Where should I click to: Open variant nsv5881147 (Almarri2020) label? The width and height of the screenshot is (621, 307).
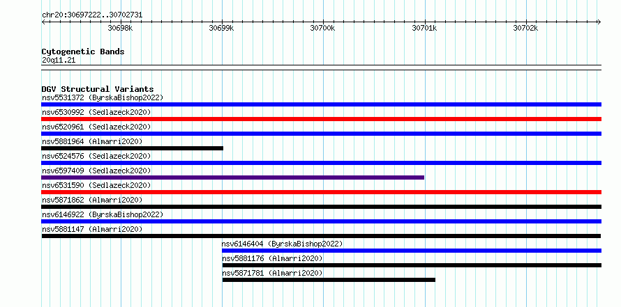coord(92,229)
